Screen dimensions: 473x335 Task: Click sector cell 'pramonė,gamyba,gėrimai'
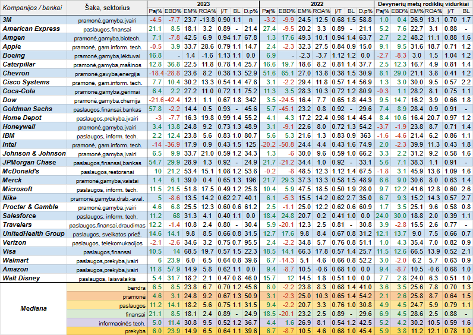[x=107, y=91]
